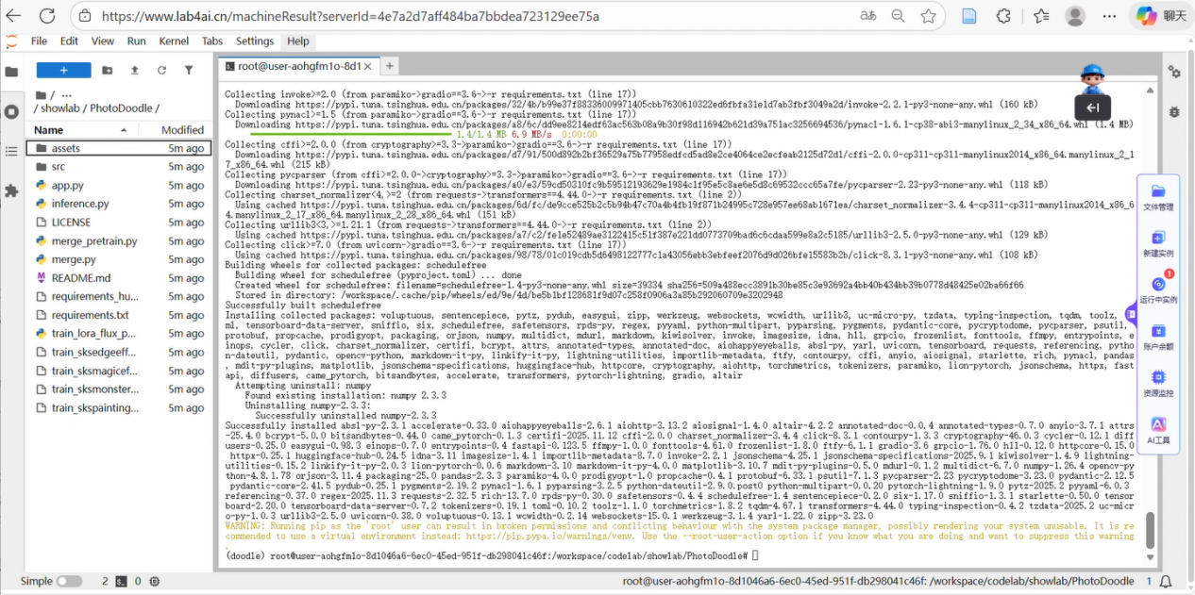Select the train_sksedgeeff... file
The width and height of the screenshot is (1195, 595).
click(x=119, y=353)
